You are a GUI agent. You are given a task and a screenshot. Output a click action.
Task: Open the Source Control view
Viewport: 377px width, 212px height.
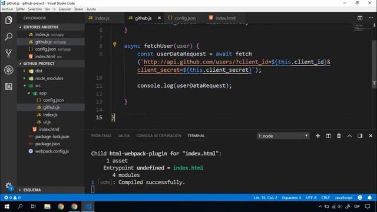point(8,53)
